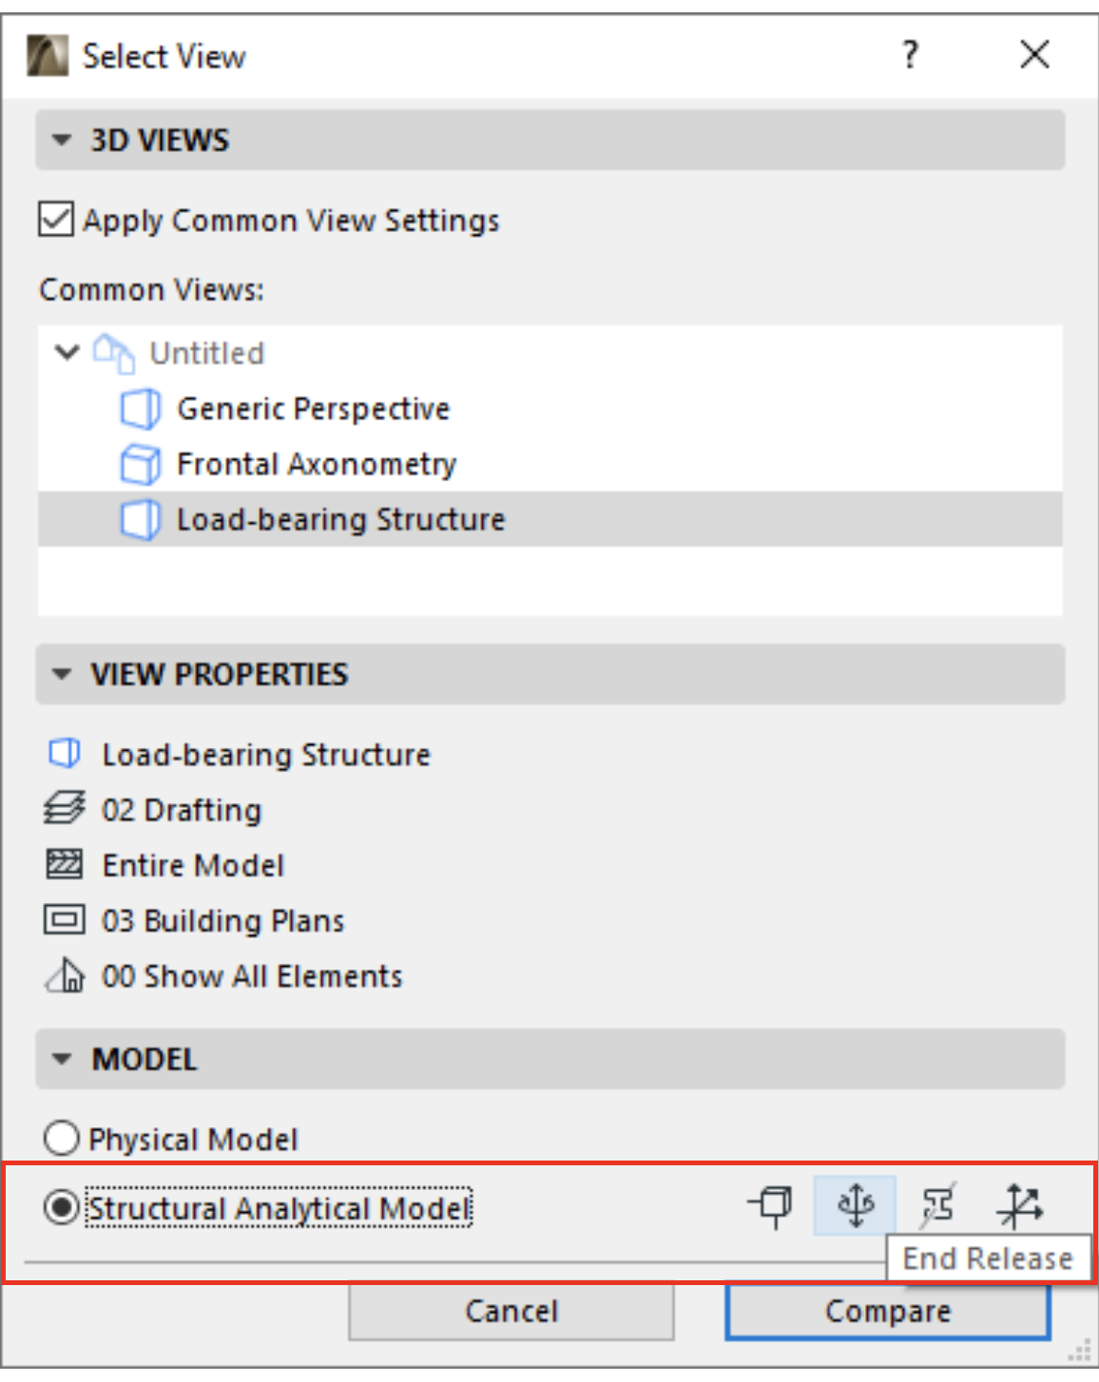Click the local coordinate axes icon

(1020, 1205)
